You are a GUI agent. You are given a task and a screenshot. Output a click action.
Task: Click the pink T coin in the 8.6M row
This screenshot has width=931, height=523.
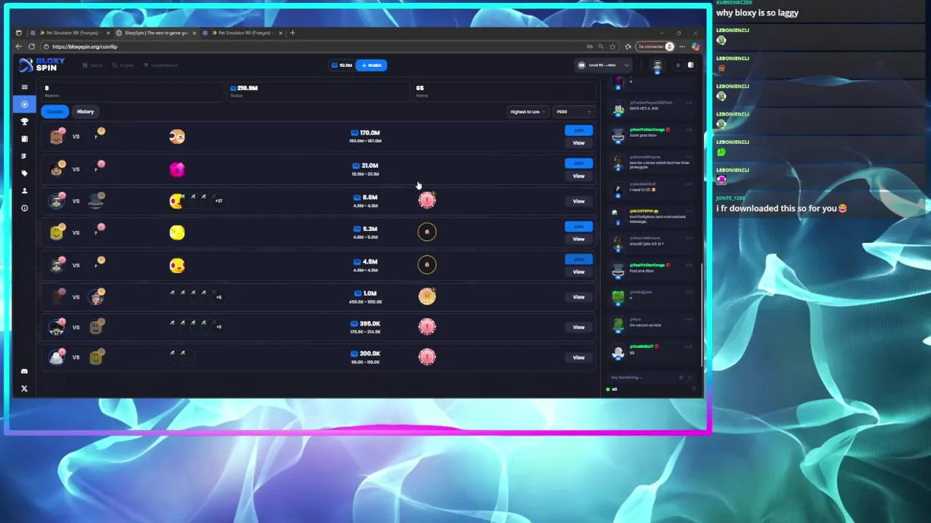tap(427, 200)
